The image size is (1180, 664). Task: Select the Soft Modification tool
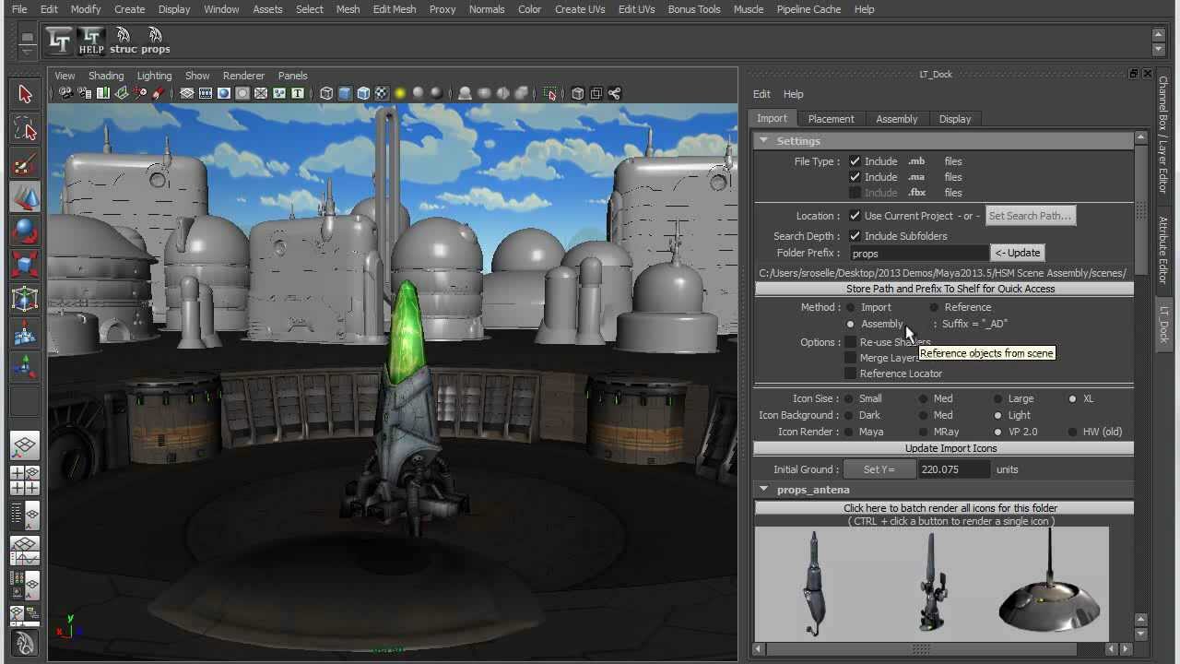point(25,333)
